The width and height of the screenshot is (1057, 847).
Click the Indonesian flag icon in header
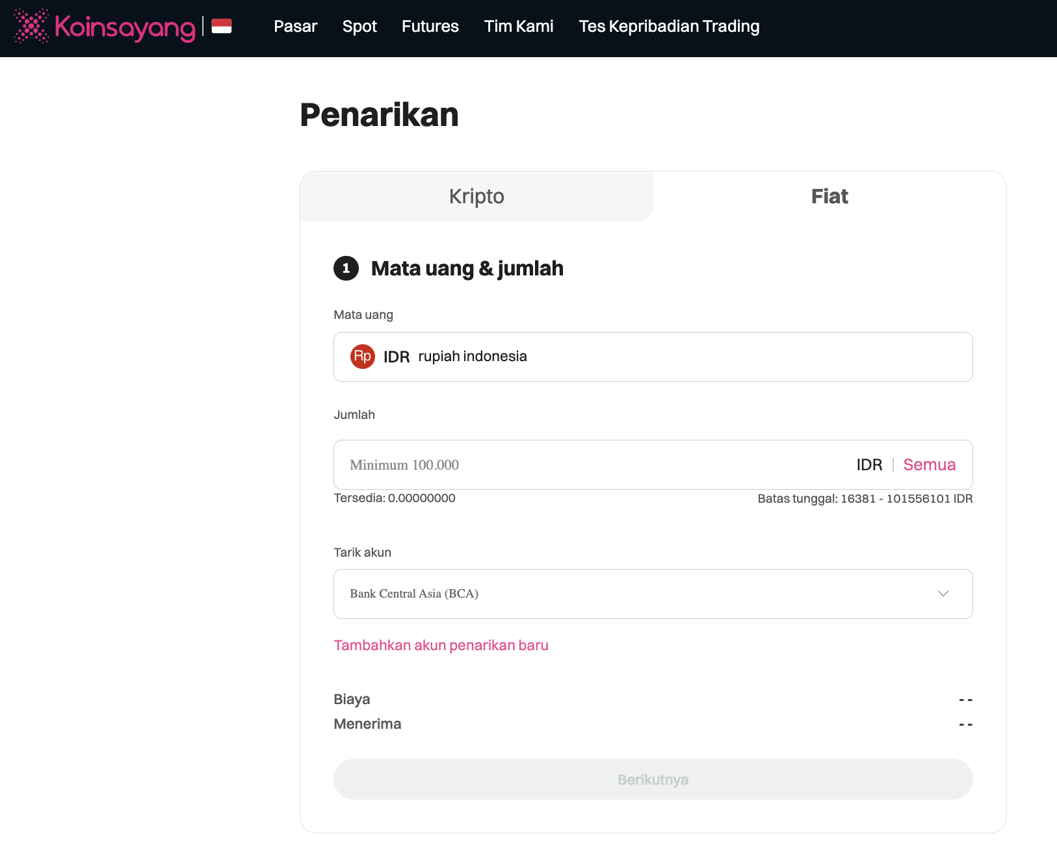click(x=222, y=26)
